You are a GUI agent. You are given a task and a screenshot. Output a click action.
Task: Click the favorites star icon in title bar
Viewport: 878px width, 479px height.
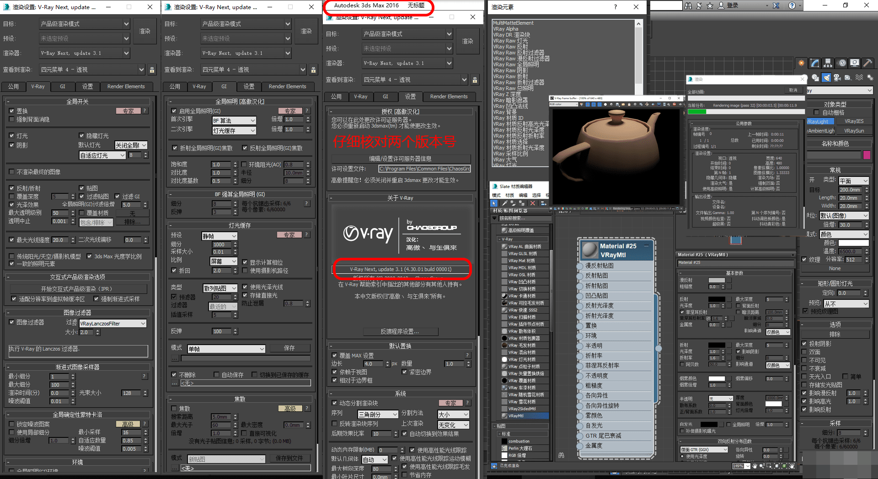click(x=710, y=5)
